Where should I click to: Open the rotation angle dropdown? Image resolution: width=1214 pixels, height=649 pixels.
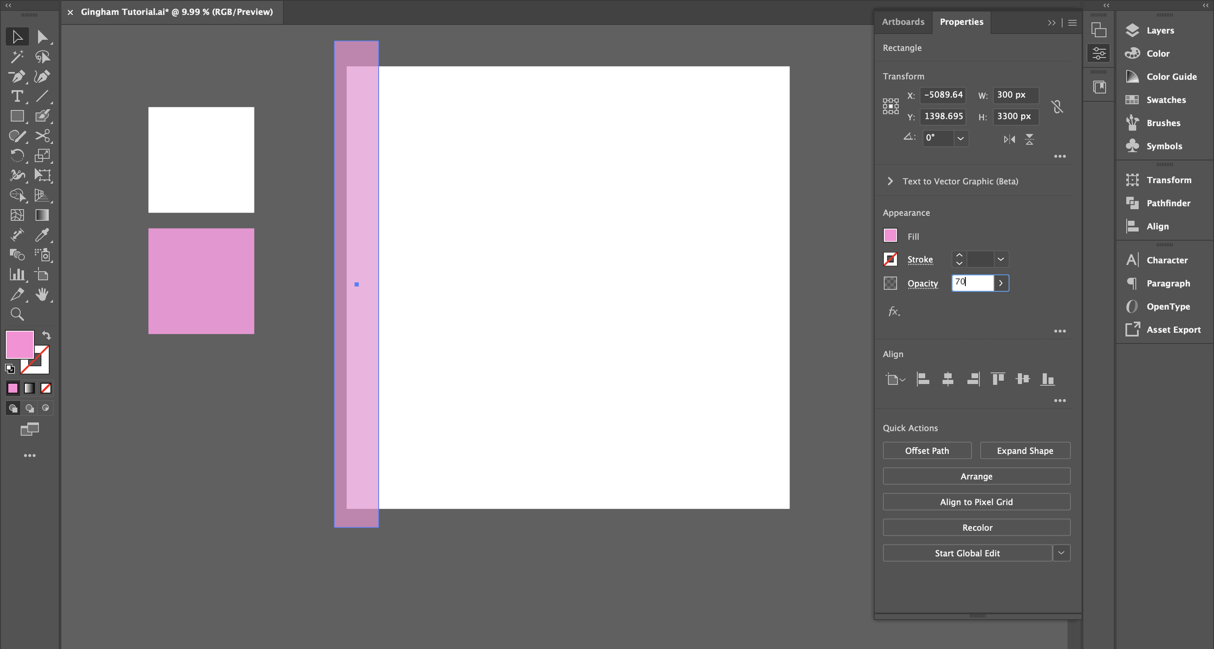[960, 138]
